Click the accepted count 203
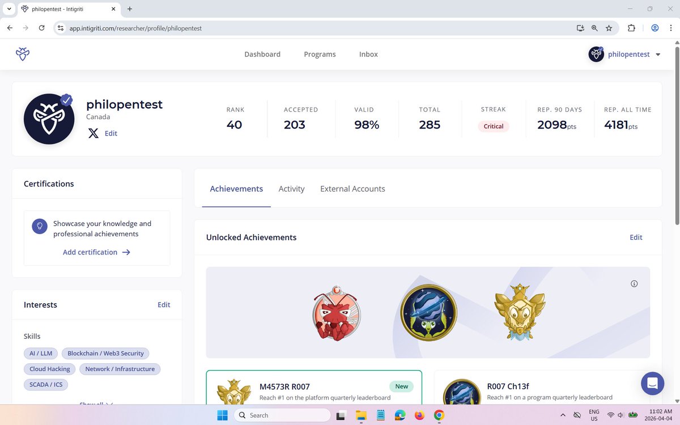680x425 pixels. point(295,125)
